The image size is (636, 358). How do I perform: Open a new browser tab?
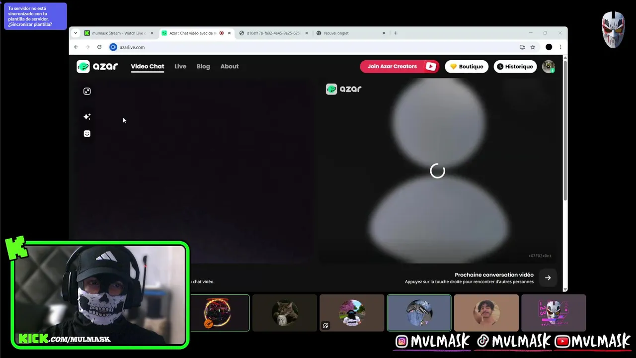tap(396, 33)
